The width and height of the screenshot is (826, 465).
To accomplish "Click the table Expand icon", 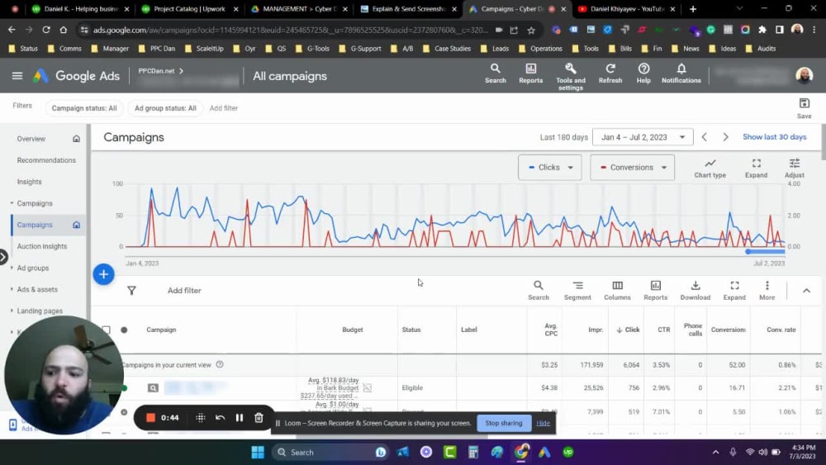I will pyautogui.click(x=734, y=290).
